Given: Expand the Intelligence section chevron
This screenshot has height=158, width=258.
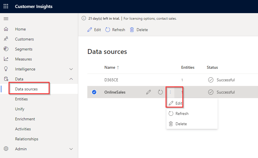Looking at the screenshot, I should click(71, 69).
